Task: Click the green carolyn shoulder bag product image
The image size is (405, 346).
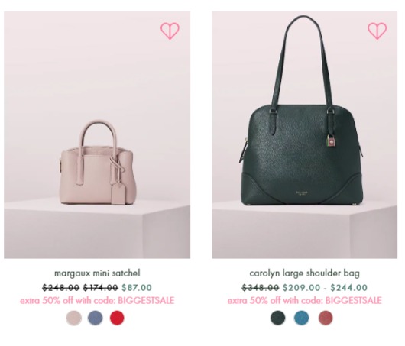Action: 305,134
